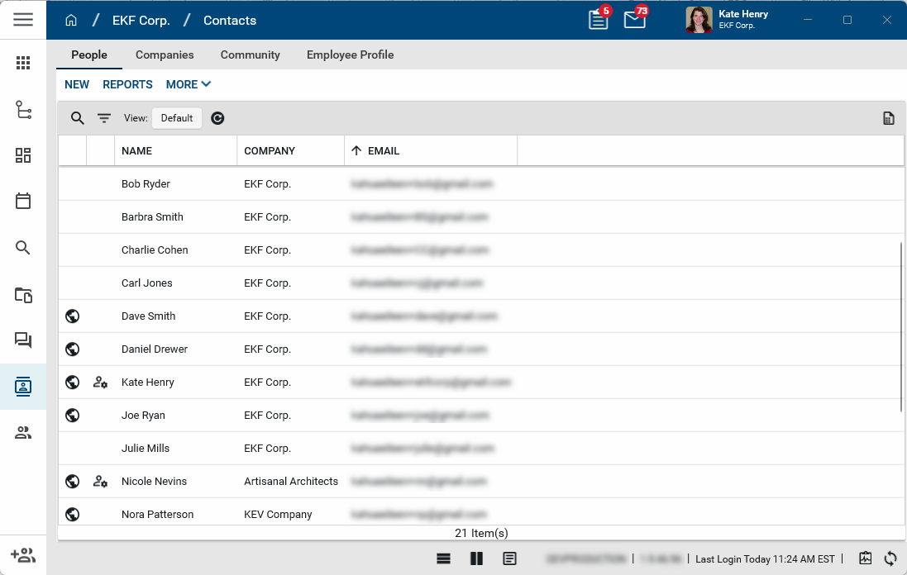The height and width of the screenshot is (575, 907).
Task: Search the contacts grid with magnifier icon
Action: pyautogui.click(x=77, y=118)
